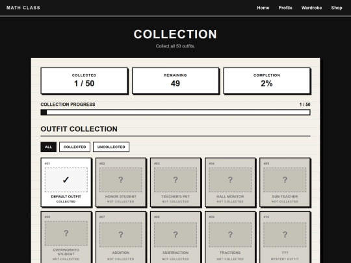The image size is (351, 263).
Task: Click the ADDITION card title
Action: [x=121, y=253]
